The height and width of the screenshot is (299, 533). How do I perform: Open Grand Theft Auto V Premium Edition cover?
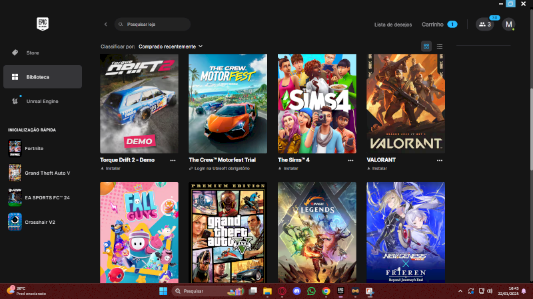pyautogui.click(x=228, y=232)
